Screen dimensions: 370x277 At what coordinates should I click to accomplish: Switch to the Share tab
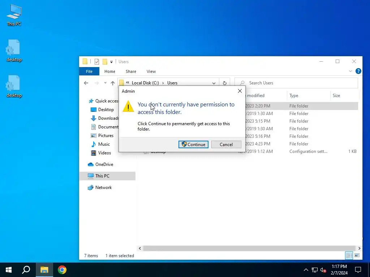pos(131,71)
